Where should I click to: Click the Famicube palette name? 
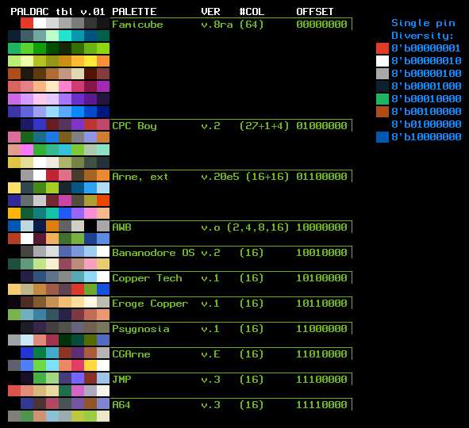tap(137, 25)
